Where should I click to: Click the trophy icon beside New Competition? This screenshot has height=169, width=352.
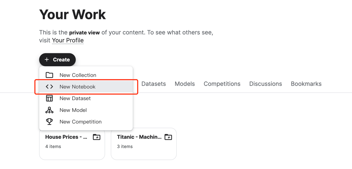(x=49, y=122)
